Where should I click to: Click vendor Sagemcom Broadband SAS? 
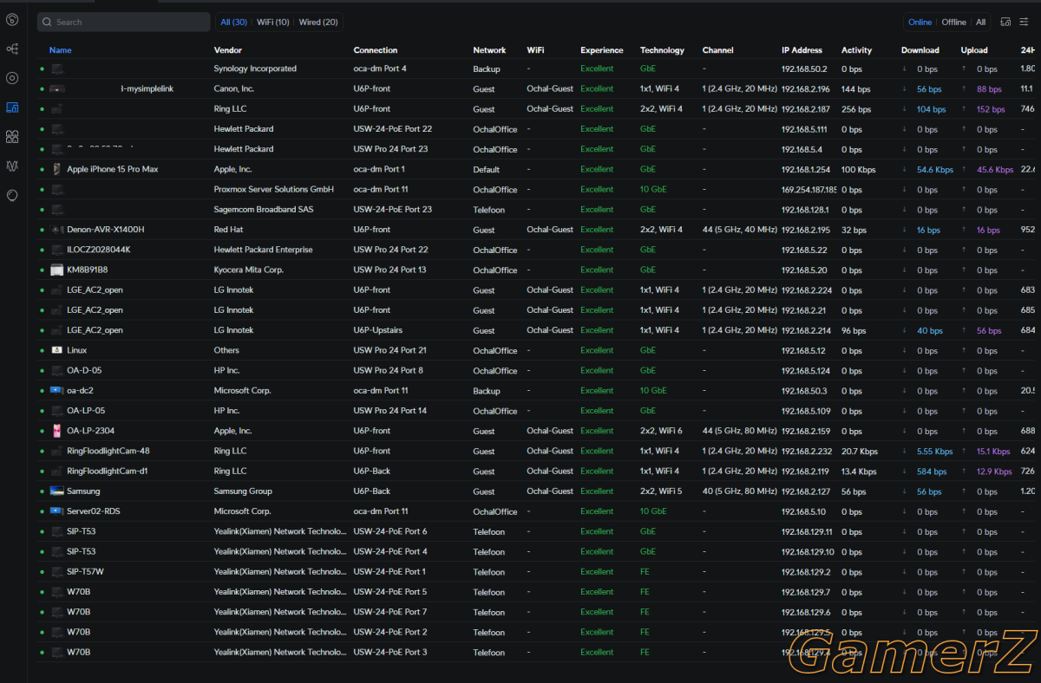pos(264,210)
